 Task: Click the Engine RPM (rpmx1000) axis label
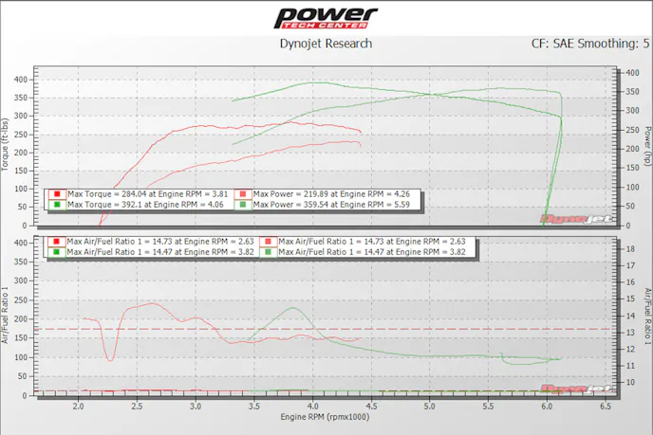click(x=326, y=416)
